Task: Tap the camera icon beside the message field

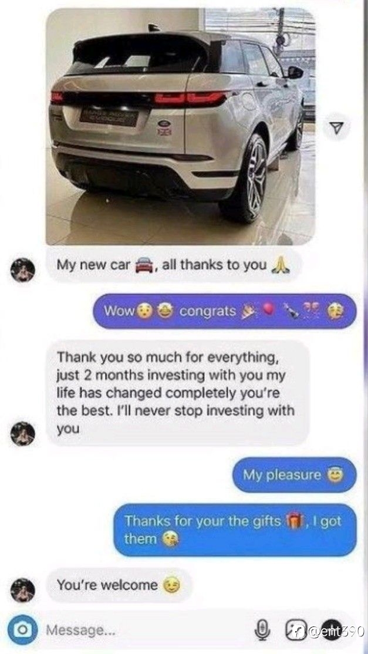Action: [x=22, y=630]
